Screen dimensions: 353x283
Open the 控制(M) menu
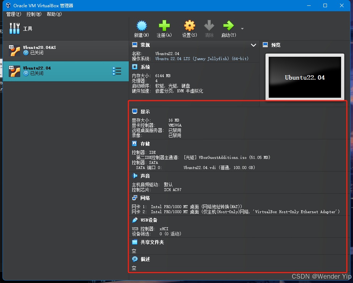pyautogui.click(x=34, y=14)
